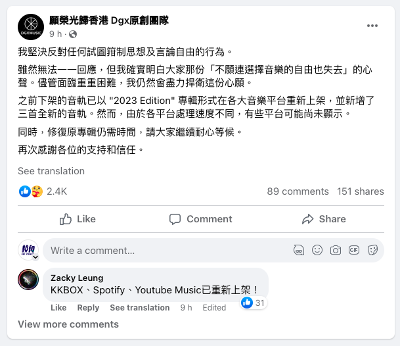Click the globe public audience icon

[x=73, y=34]
